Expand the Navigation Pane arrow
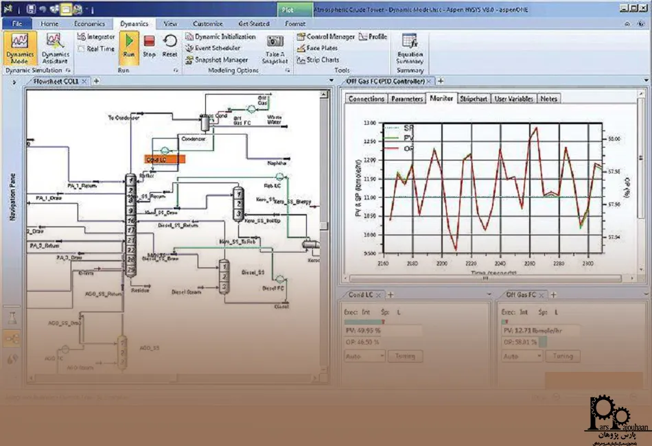This screenshot has height=446, width=652. click(14, 82)
